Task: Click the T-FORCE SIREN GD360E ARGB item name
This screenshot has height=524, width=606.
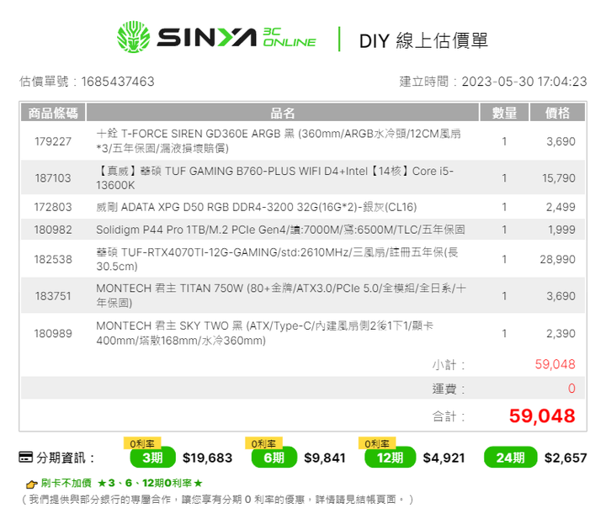Action: click(x=279, y=141)
